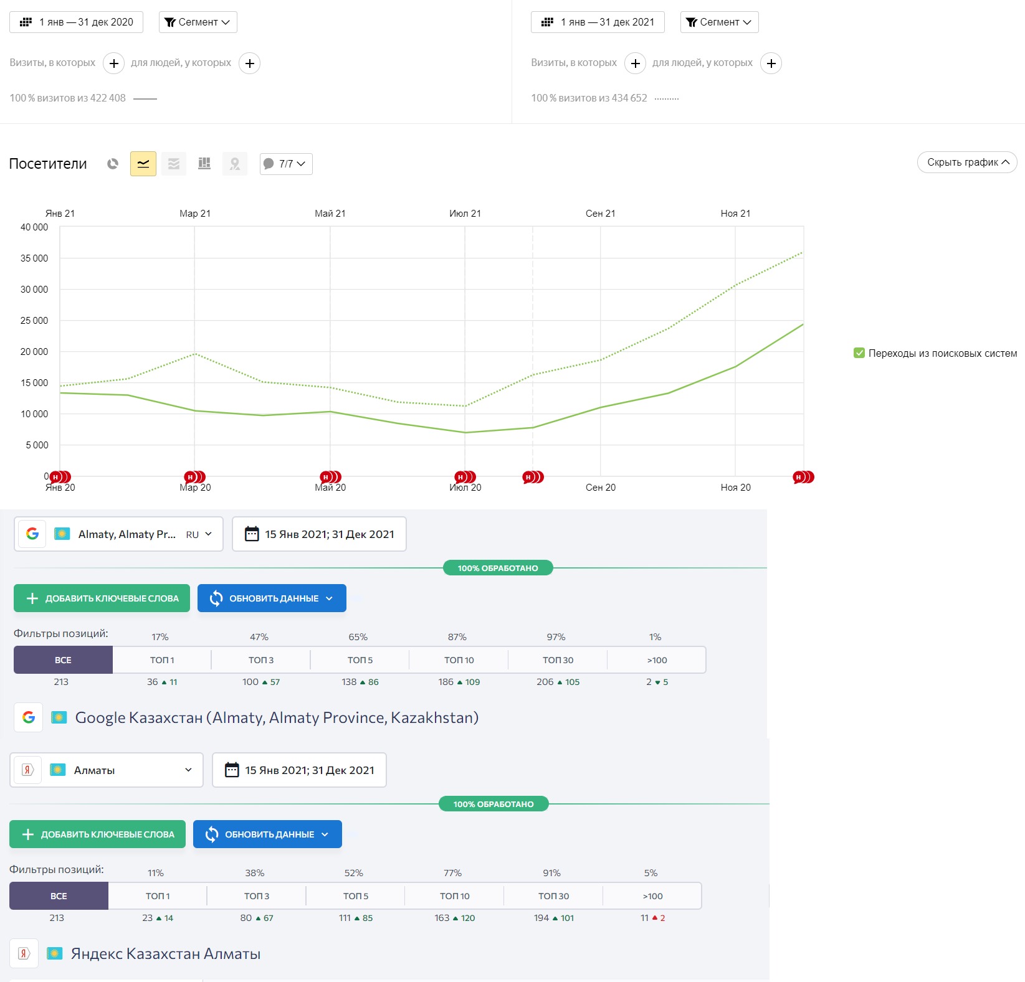Open the map view chart icon

coord(235,164)
